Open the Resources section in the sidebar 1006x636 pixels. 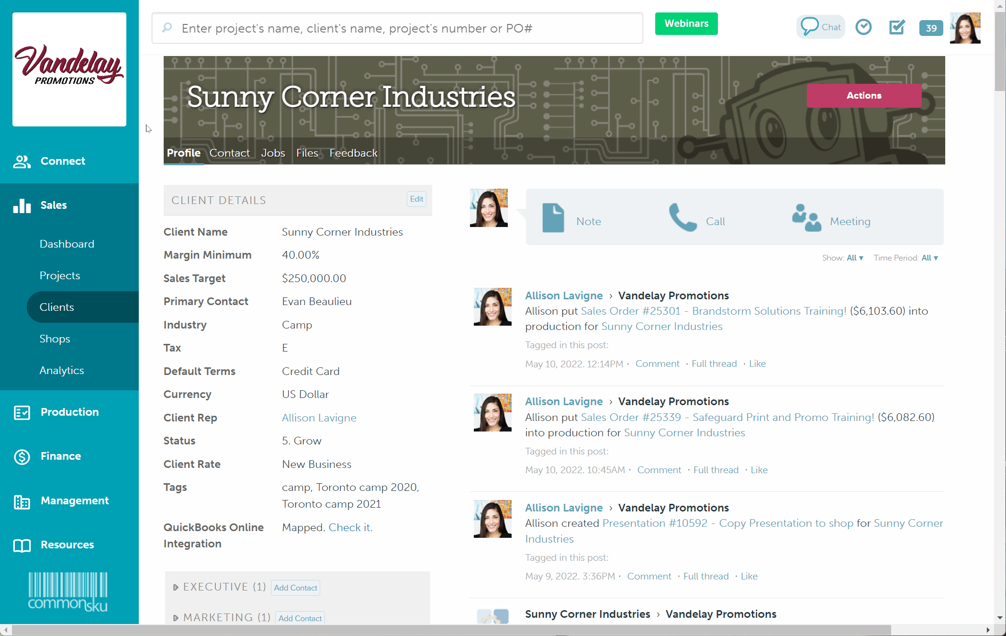[67, 545]
